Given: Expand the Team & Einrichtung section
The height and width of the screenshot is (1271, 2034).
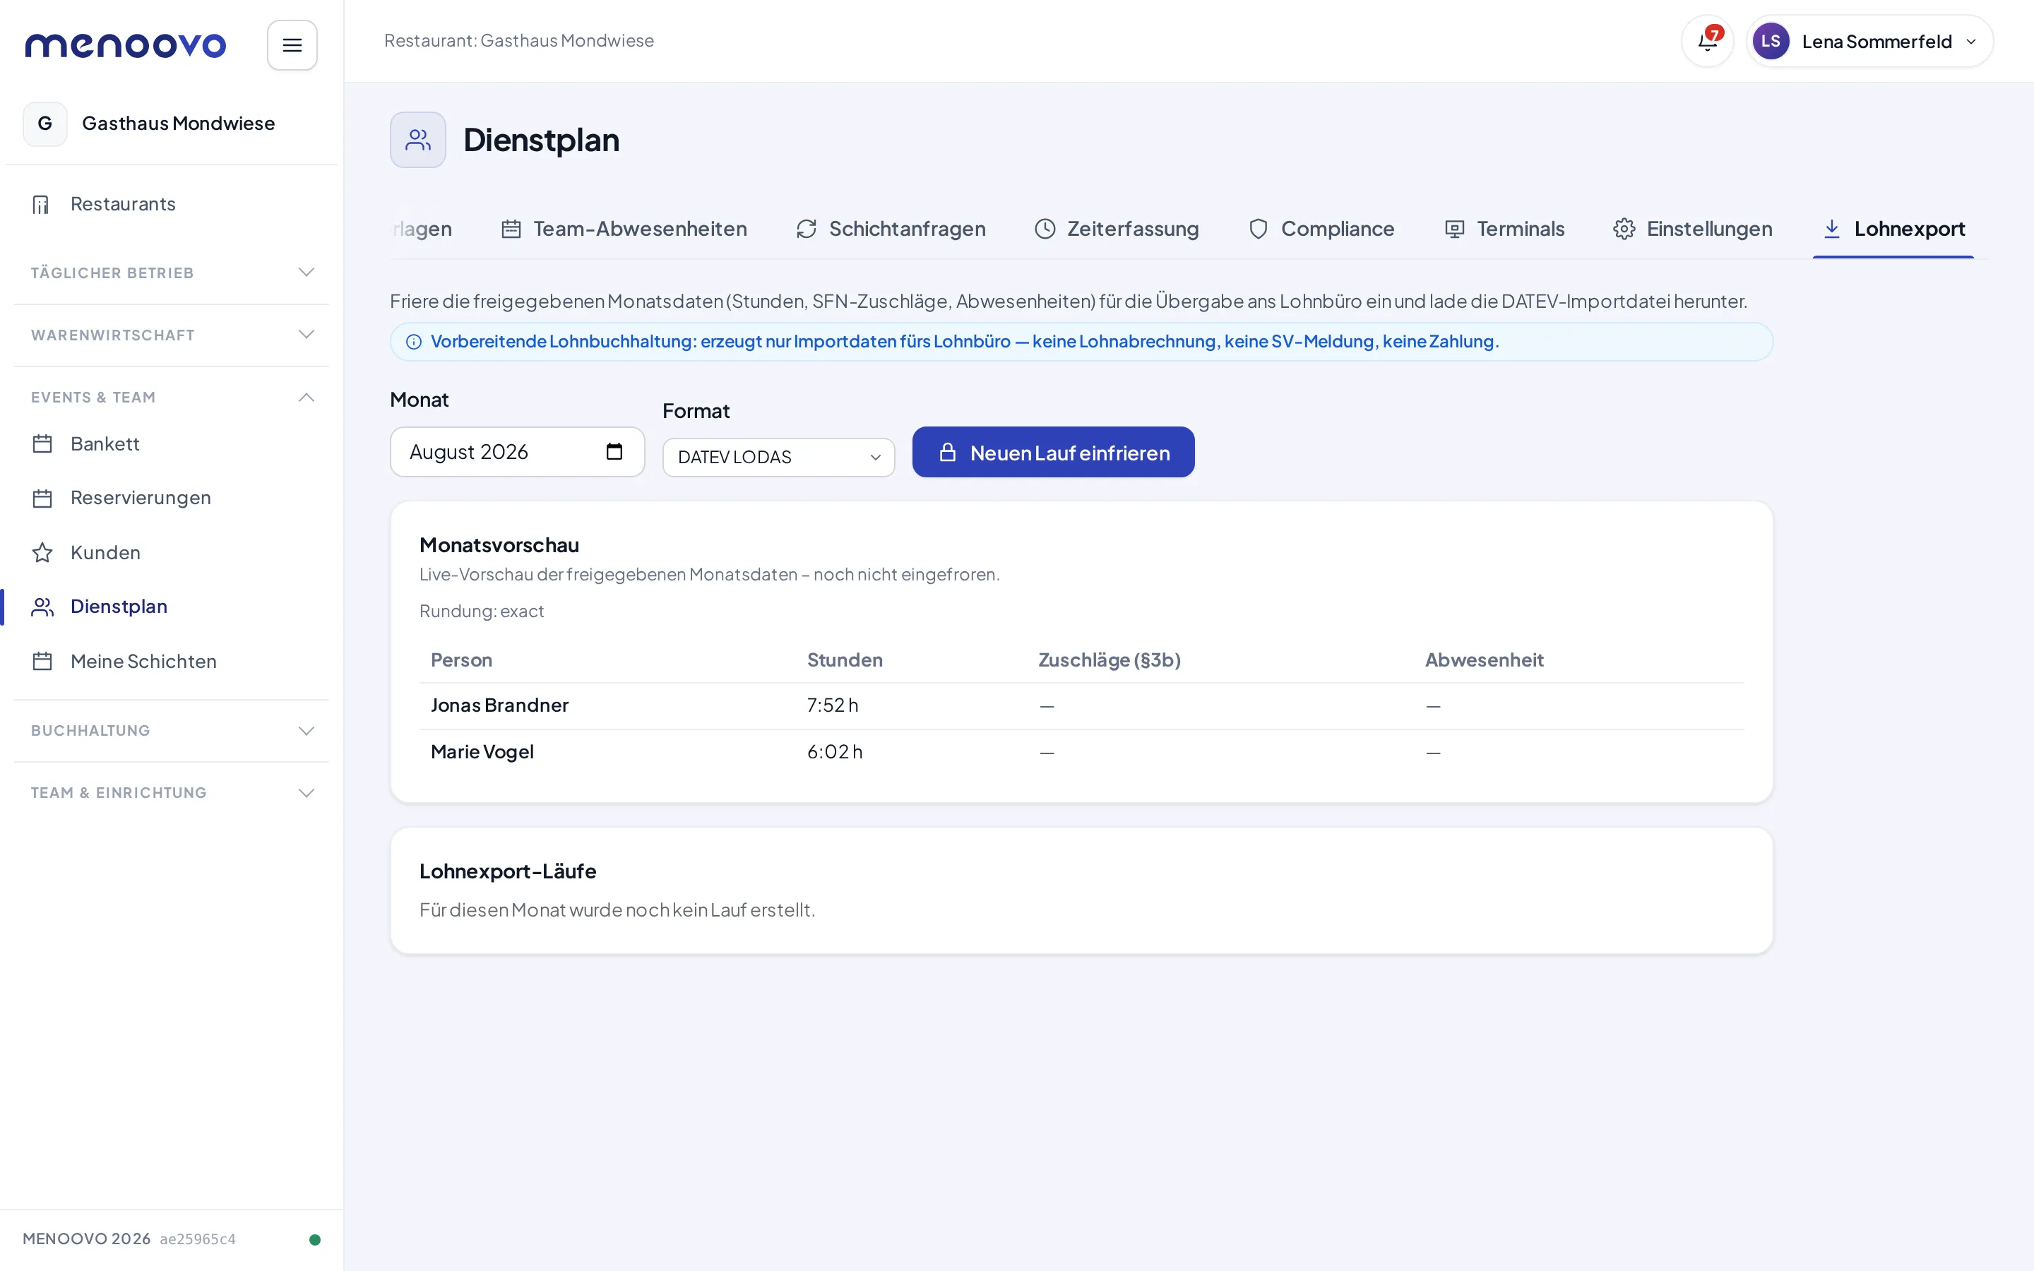Looking at the screenshot, I should pyautogui.click(x=172, y=793).
